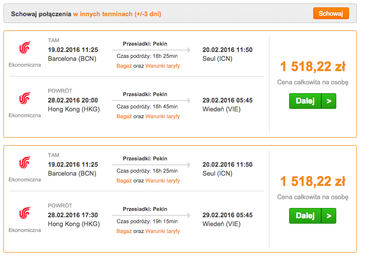Click 'Przesiadki: Pekin' on the 17:30 return flight
Viewport: 378px width, 258px height.
point(145,209)
